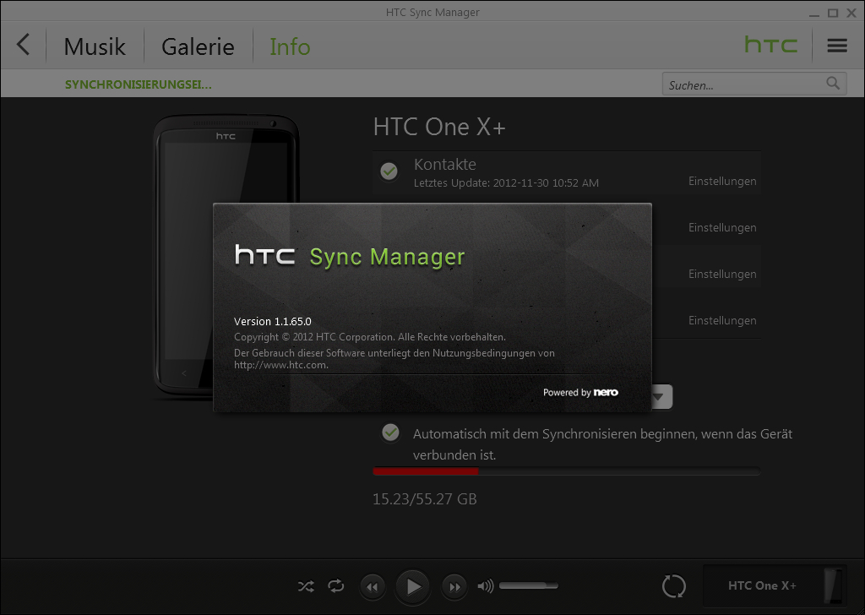Click the Suchen search field

754,84
